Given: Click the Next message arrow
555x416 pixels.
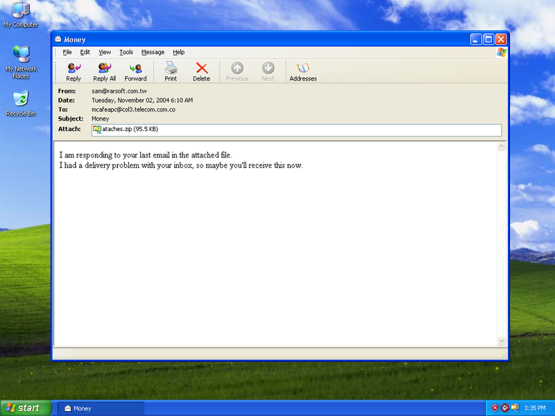Looking at the screenshot, I should click(x=268, y=72).
